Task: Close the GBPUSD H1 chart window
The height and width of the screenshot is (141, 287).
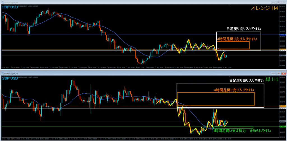Action: [284, 74]
